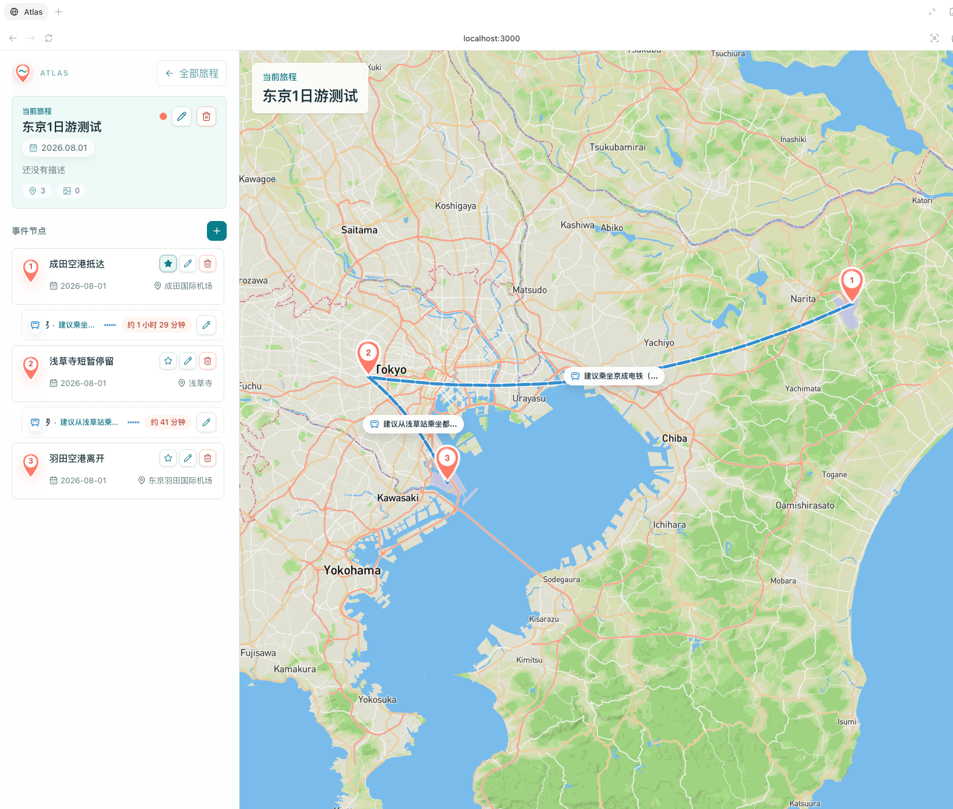Viewport: 953px width, 809px height.
Task: Edit the 东京1日游测试 trip
Action: [x=182, y=116]
